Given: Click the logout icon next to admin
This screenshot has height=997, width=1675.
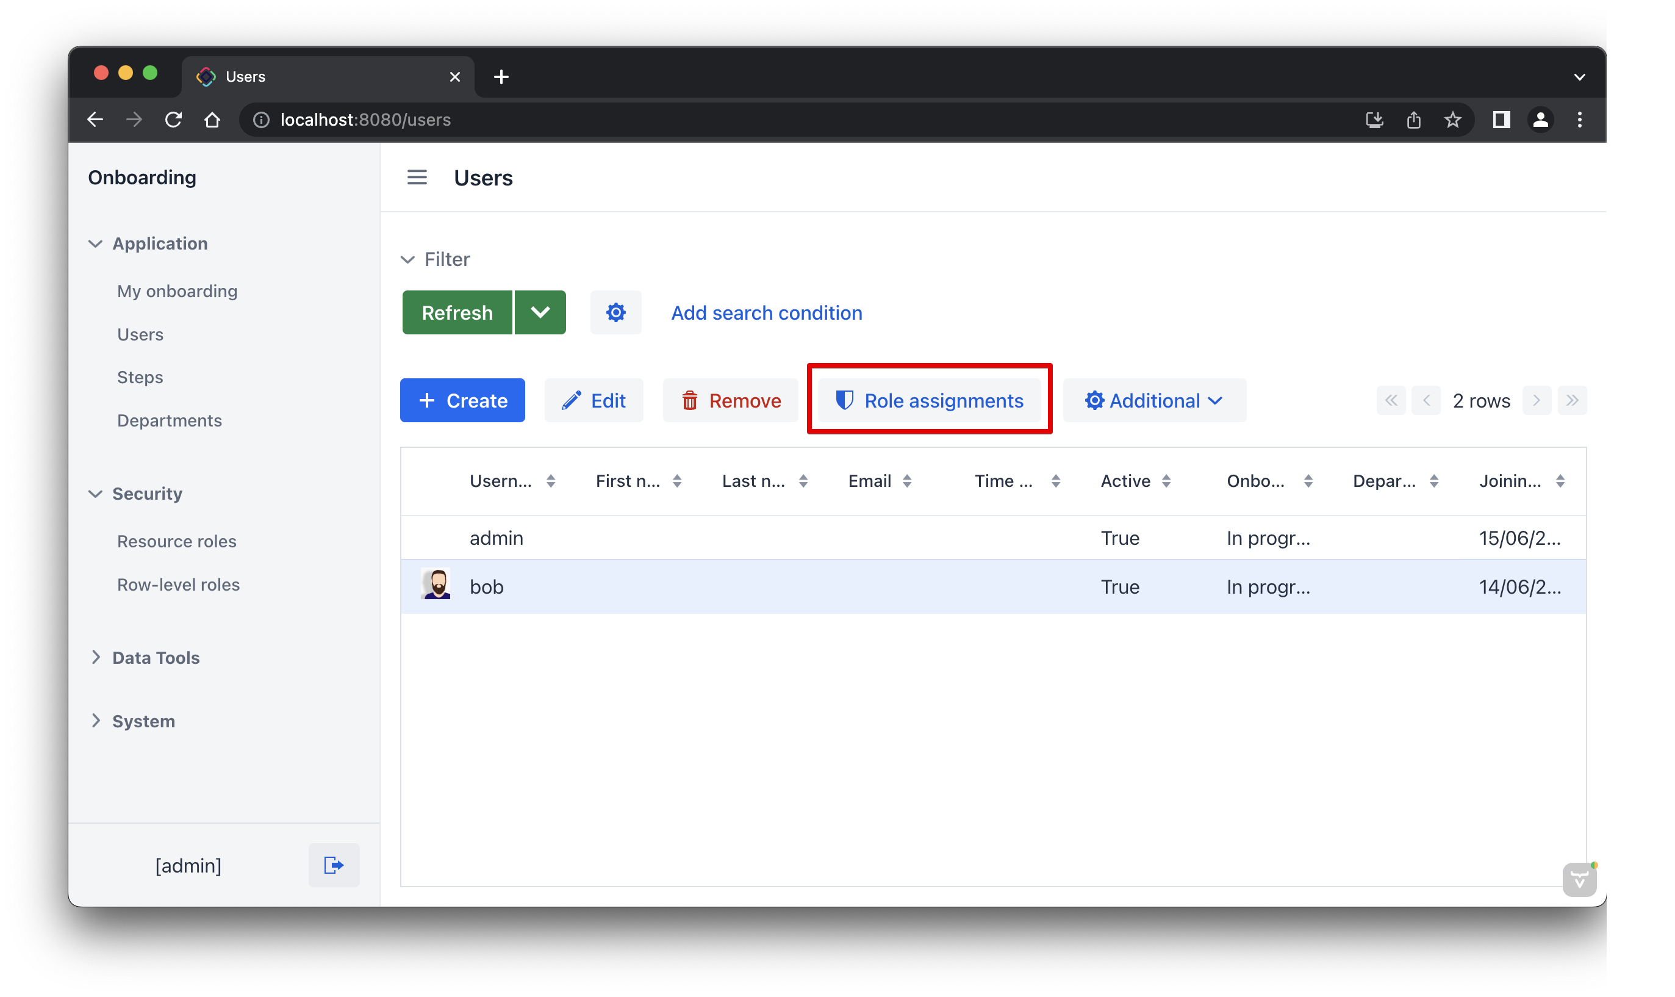Looking at the screenshot, I should pyautogui.click(x=334, y=865).
